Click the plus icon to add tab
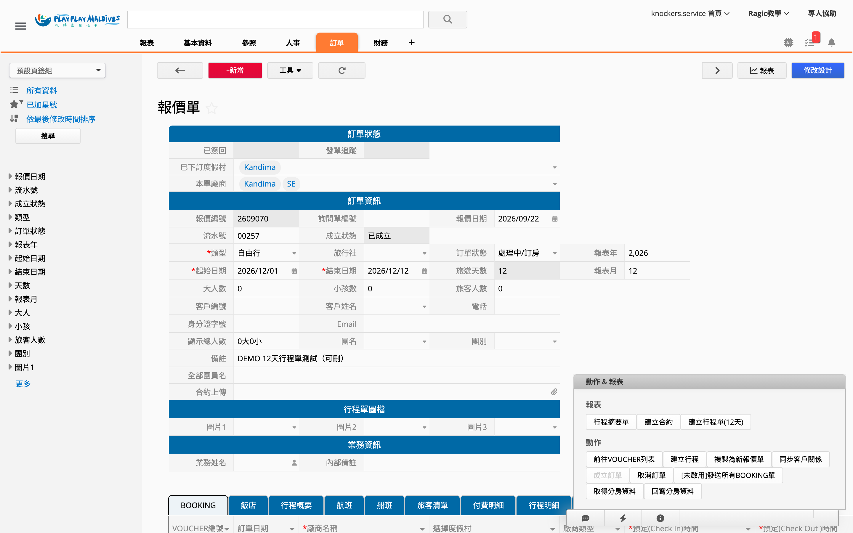The height and width of the screenshot is (533, 853). click(411, 43)
